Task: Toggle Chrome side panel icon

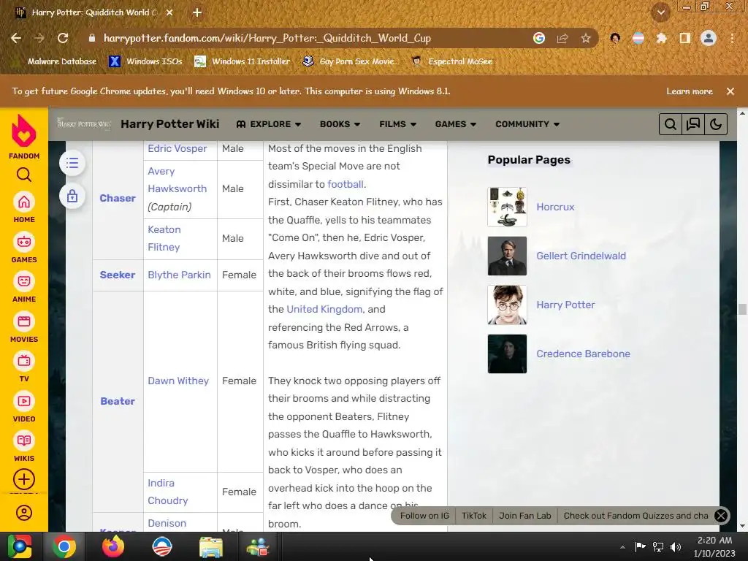Action: [685, 38]
